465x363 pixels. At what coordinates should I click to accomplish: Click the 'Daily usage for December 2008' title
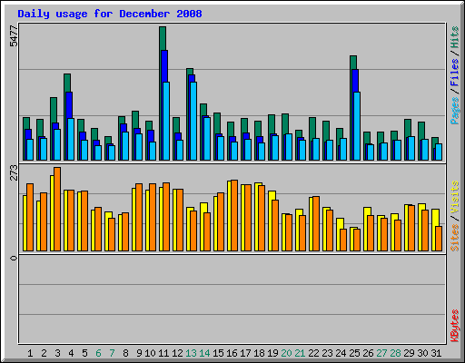110,14
